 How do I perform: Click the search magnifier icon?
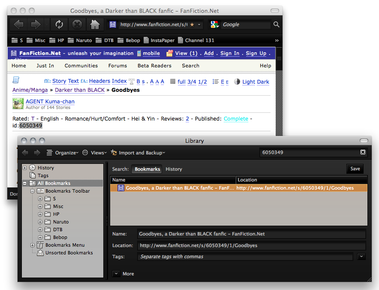276,24
